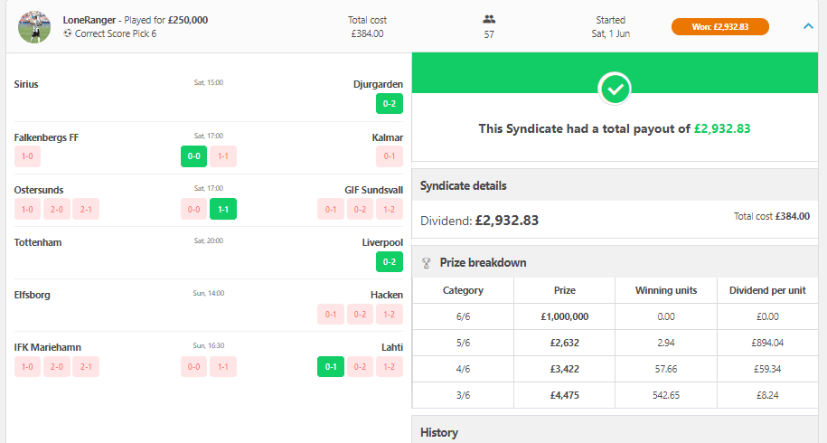The height and width of the screenshot is (443, 827).
Task: Select Tottenham vs Liverpool 0-2 score chip
Action: (390, 262)
